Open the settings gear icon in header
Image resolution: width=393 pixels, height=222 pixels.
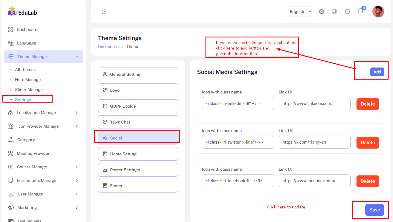coord(347,11)
